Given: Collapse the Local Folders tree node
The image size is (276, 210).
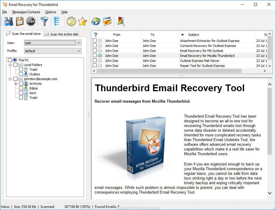Looking at the screenshot, I should point(10,65).
